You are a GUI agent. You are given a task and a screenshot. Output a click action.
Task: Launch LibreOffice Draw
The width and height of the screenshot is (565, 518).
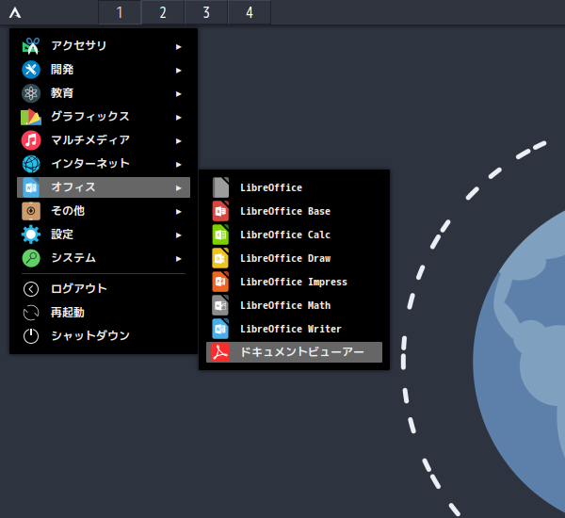click(x=294, y=258)
